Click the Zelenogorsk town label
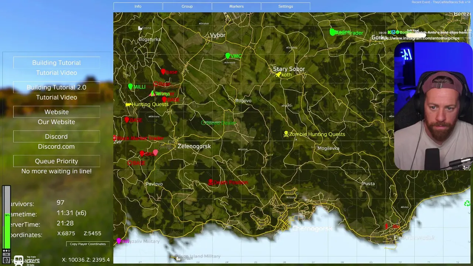 coord(194,146)
